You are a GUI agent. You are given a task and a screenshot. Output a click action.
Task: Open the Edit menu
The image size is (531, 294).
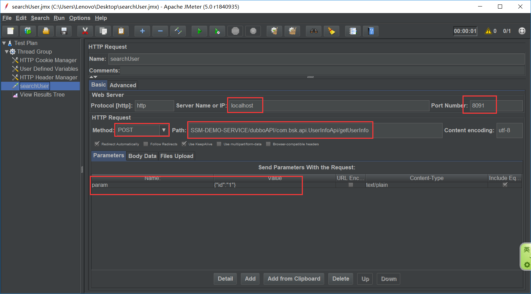[21, 18]
